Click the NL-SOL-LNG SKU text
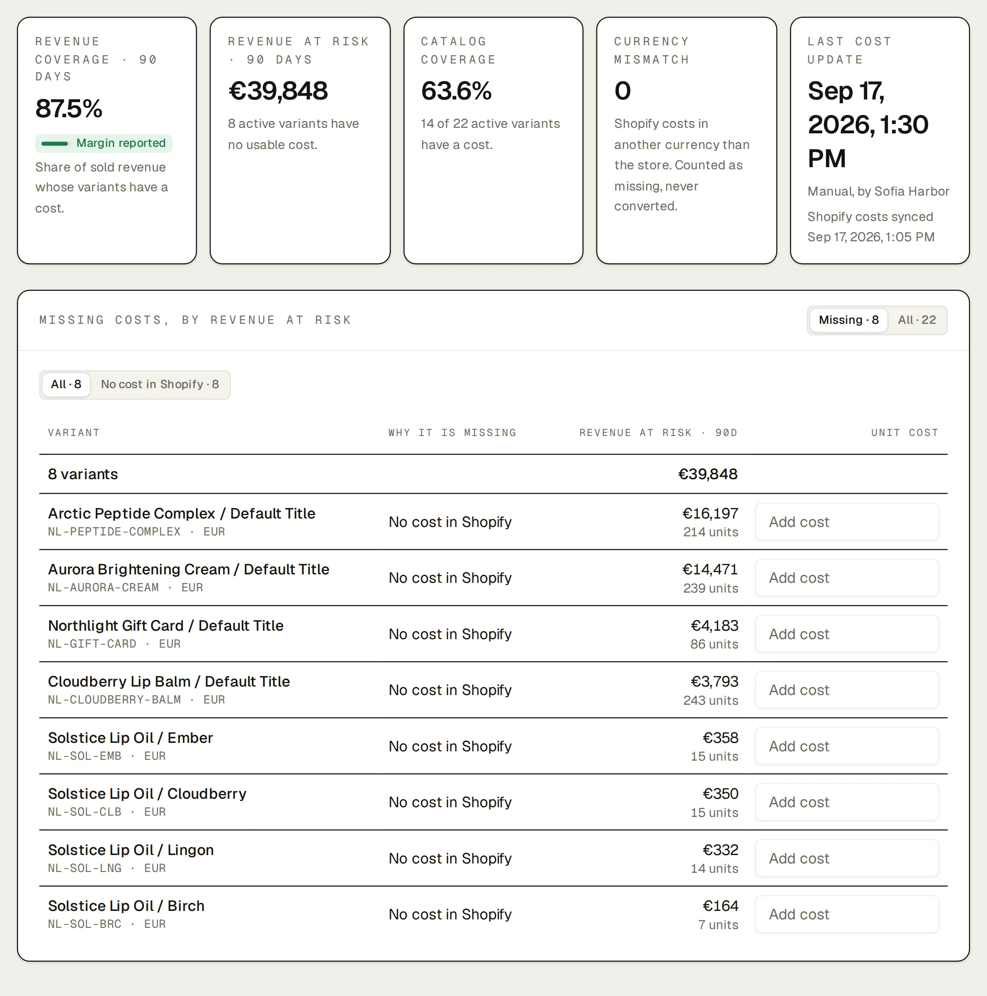The width and height of the screenshot is (987, 996). (x=85, y=869)
